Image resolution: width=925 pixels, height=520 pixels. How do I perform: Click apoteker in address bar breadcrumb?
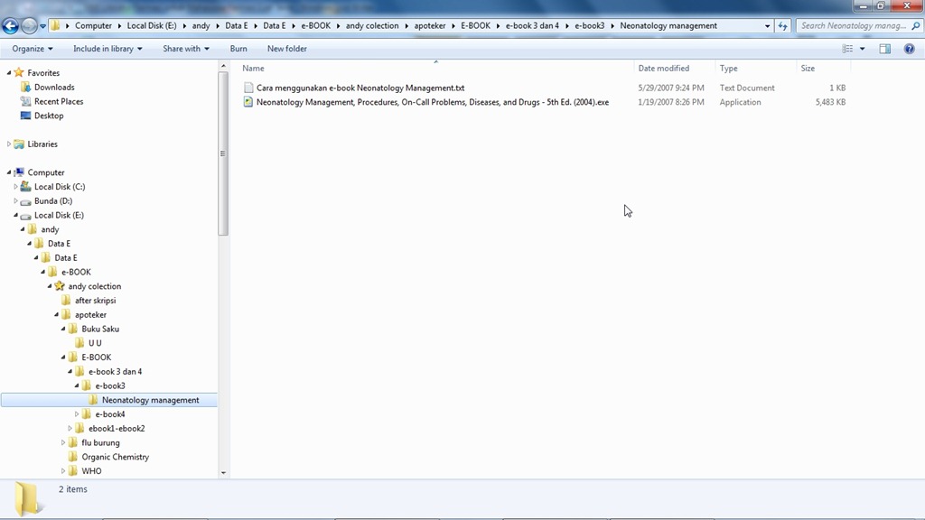429,26
